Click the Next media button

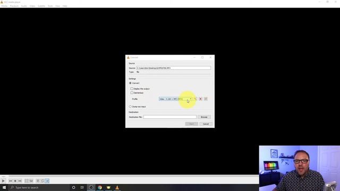tap(20, 181)
